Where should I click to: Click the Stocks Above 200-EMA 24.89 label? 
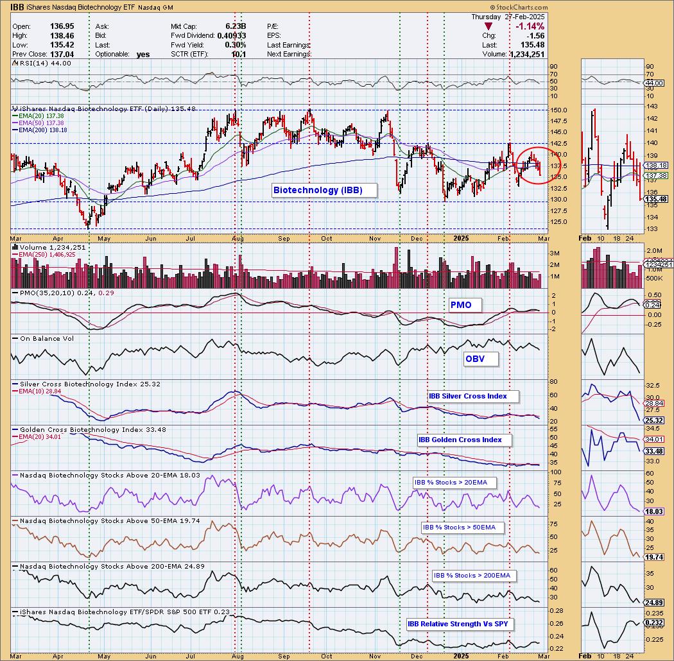click(x=108, y=567)
